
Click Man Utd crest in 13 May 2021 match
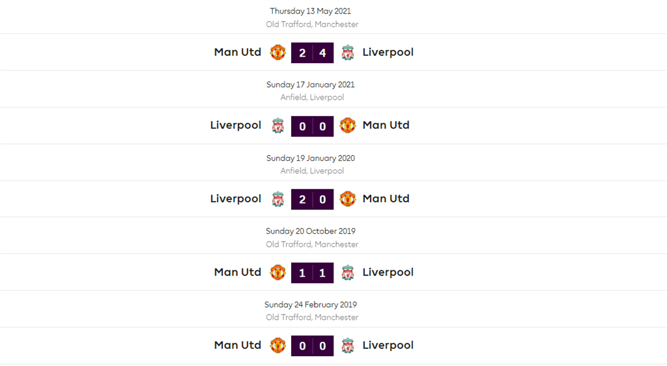pos(278,52)
